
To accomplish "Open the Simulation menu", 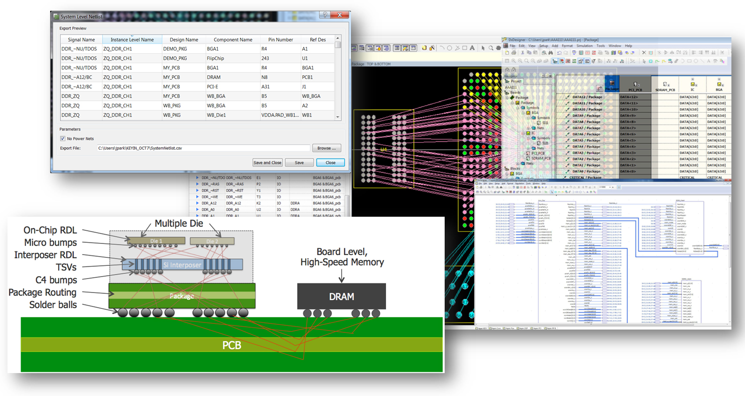I will pyautogui.click(x=584, y=46).
